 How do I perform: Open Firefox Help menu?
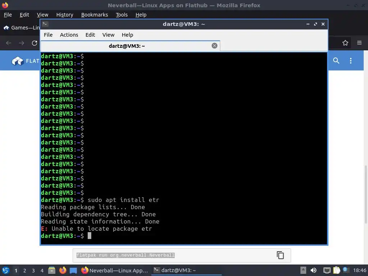pyautogui.click(x=141, y=15)
